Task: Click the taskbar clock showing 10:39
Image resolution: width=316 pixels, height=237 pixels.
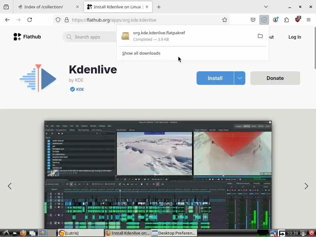Action: [x=293, y=233]
